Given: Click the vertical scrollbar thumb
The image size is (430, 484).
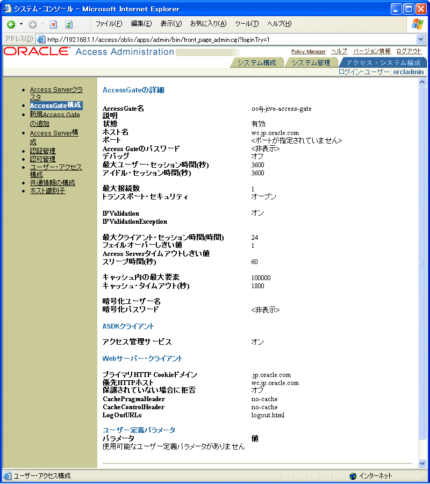Looking at the screenshot, I should (x=422, y=262).
